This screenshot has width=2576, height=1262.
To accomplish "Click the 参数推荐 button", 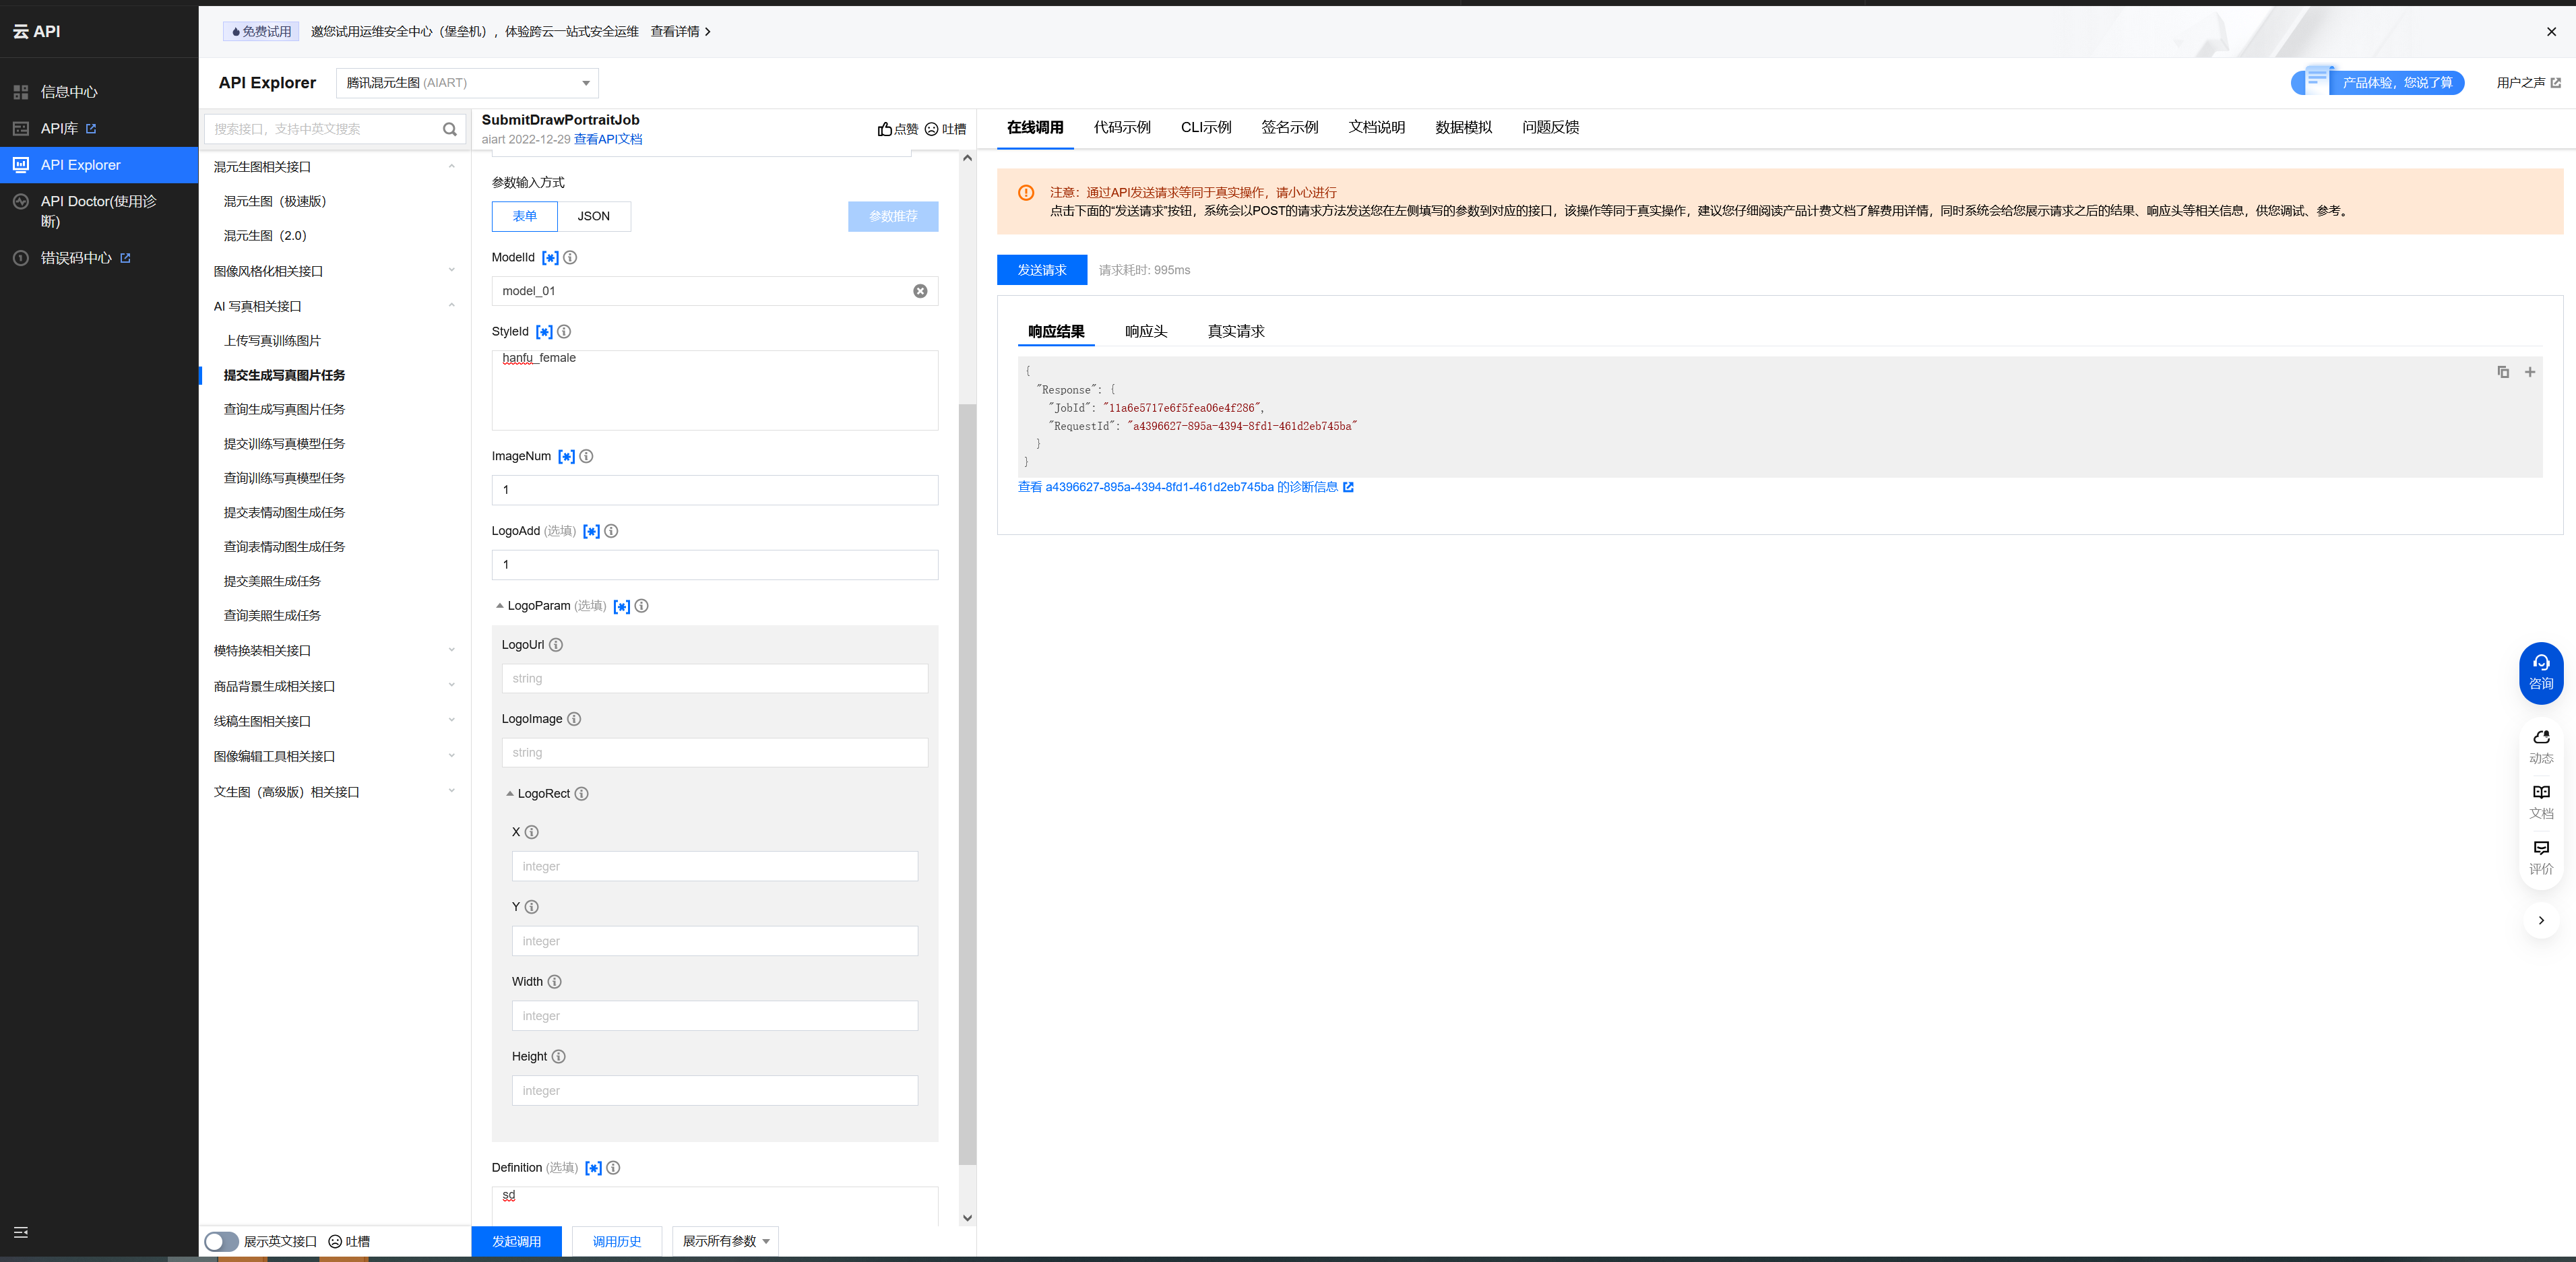I will [x=893, y=216].
